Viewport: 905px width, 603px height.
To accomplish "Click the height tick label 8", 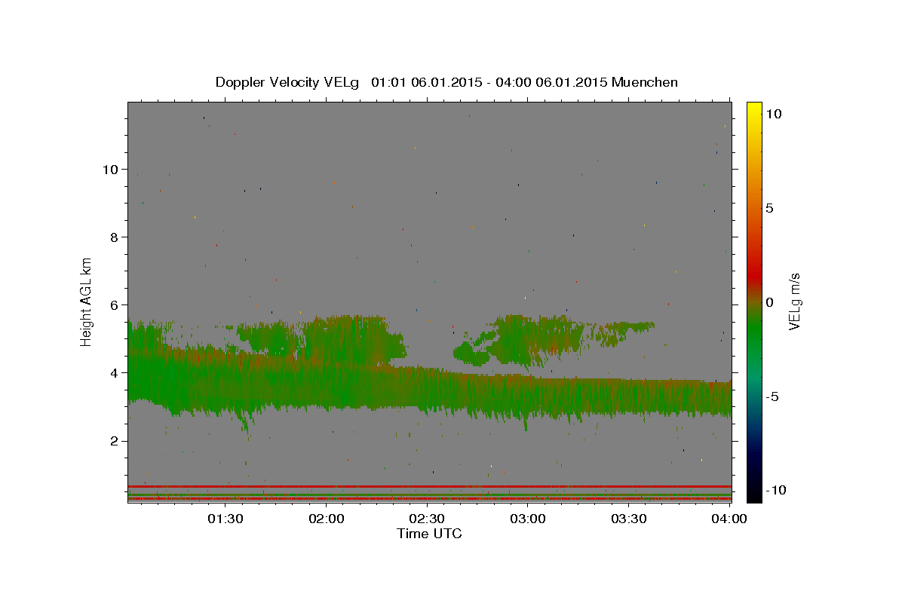I will coord(114,237).
